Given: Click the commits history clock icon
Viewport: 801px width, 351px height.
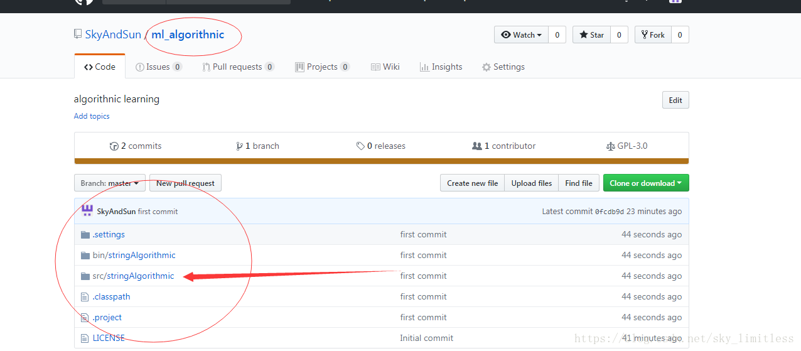Looking at the screenshot, I should tap(114, 146).
